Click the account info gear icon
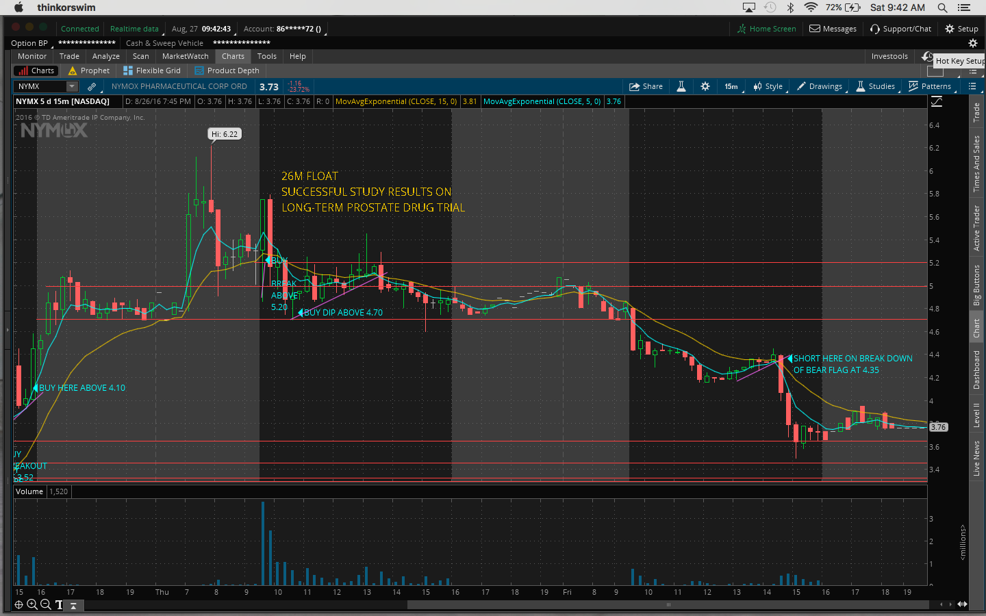Screen dimensions: 986x616 [x=973, y=43]
